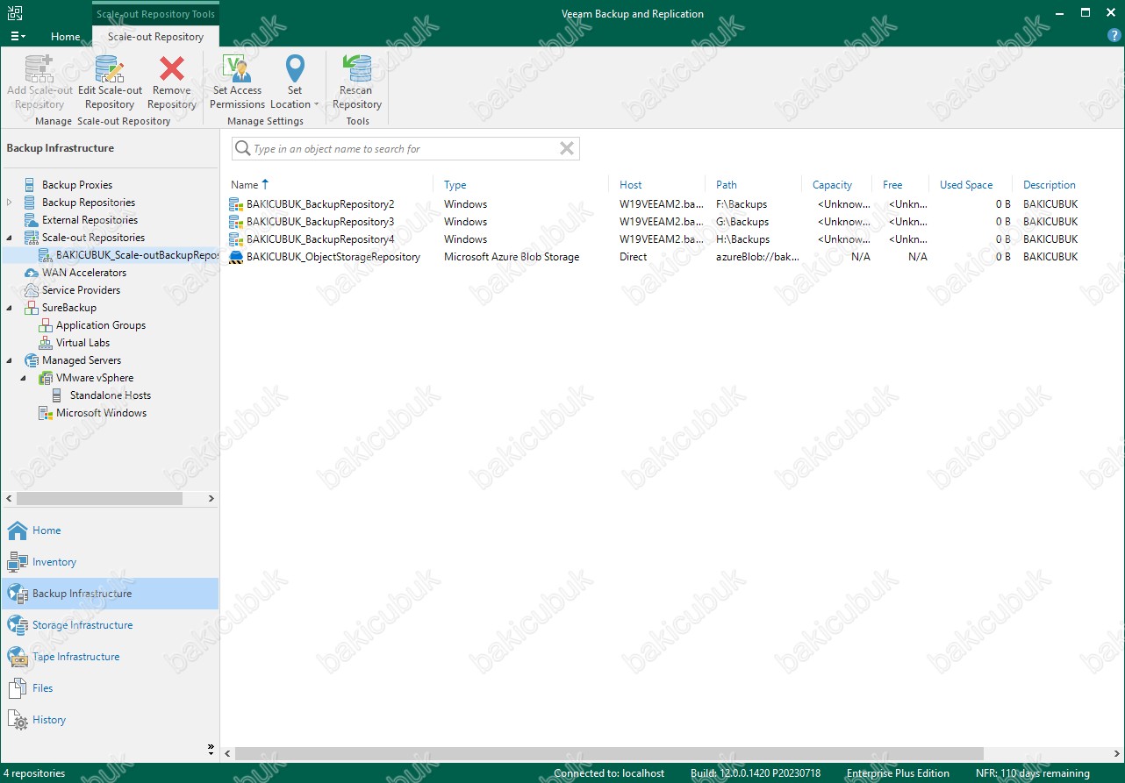Sort by the Free column header
This screenshot has height=783, width=1125.
click(892, 185)
